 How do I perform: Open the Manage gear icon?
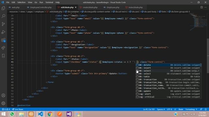click(x=3, y=103)
